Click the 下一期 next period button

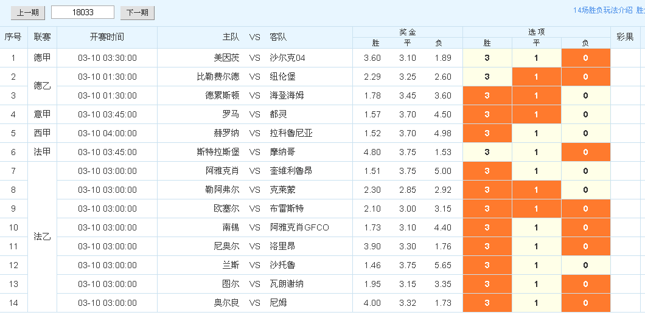click(x=138, y=13)
